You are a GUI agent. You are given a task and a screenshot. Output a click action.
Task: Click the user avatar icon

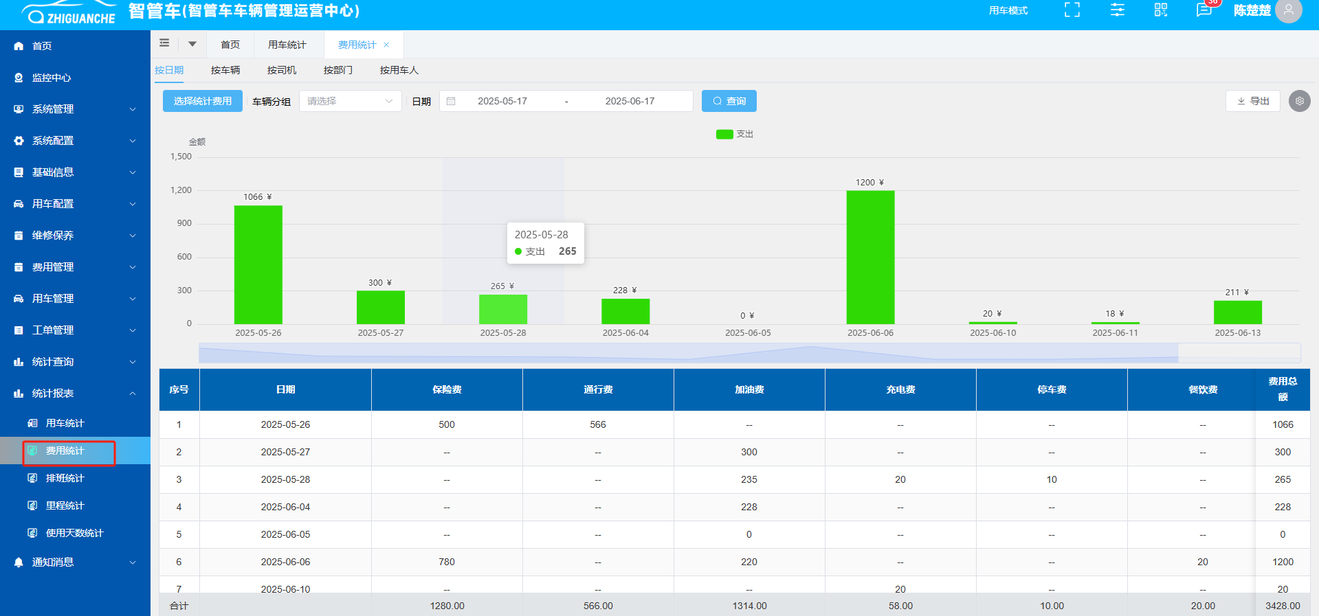click(1288, 10)
